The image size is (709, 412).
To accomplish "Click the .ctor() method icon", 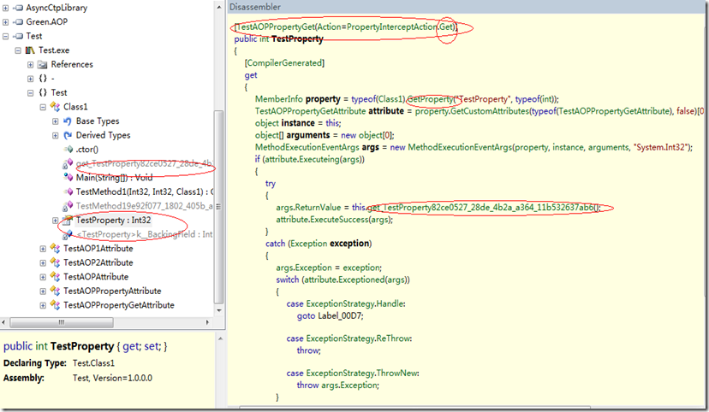I will point(69,150).
